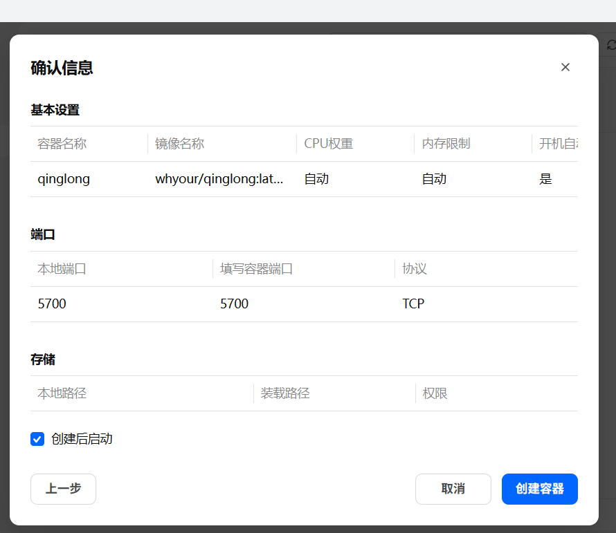Click the 镜像名称 column header
Screen dimensions: 616x533
click(x=180, y=144)
